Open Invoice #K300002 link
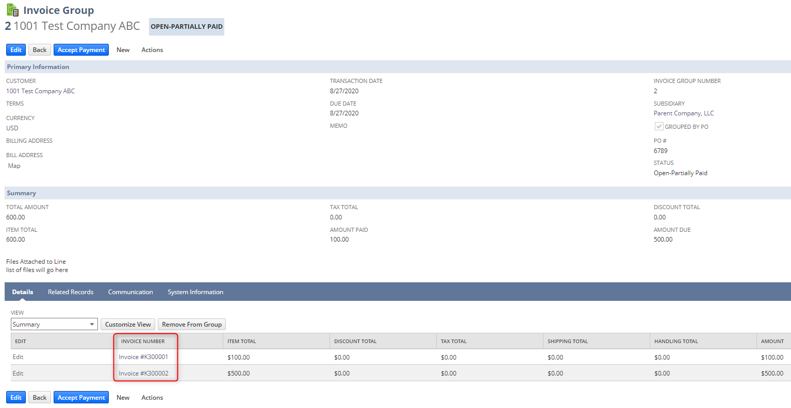This screenshot has width=791, height=408. click(143, 373)
